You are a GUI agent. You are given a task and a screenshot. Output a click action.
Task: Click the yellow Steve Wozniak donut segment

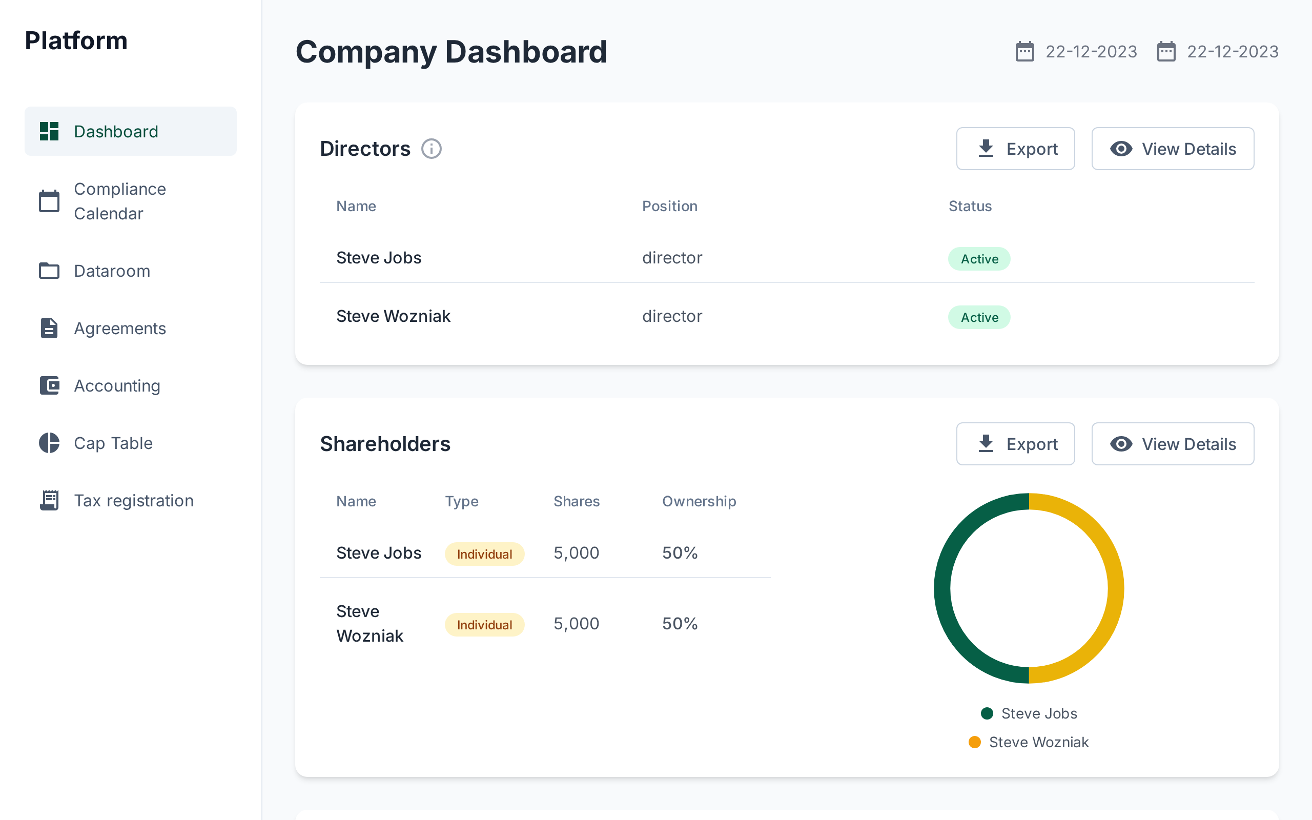tap(1116, 588)
